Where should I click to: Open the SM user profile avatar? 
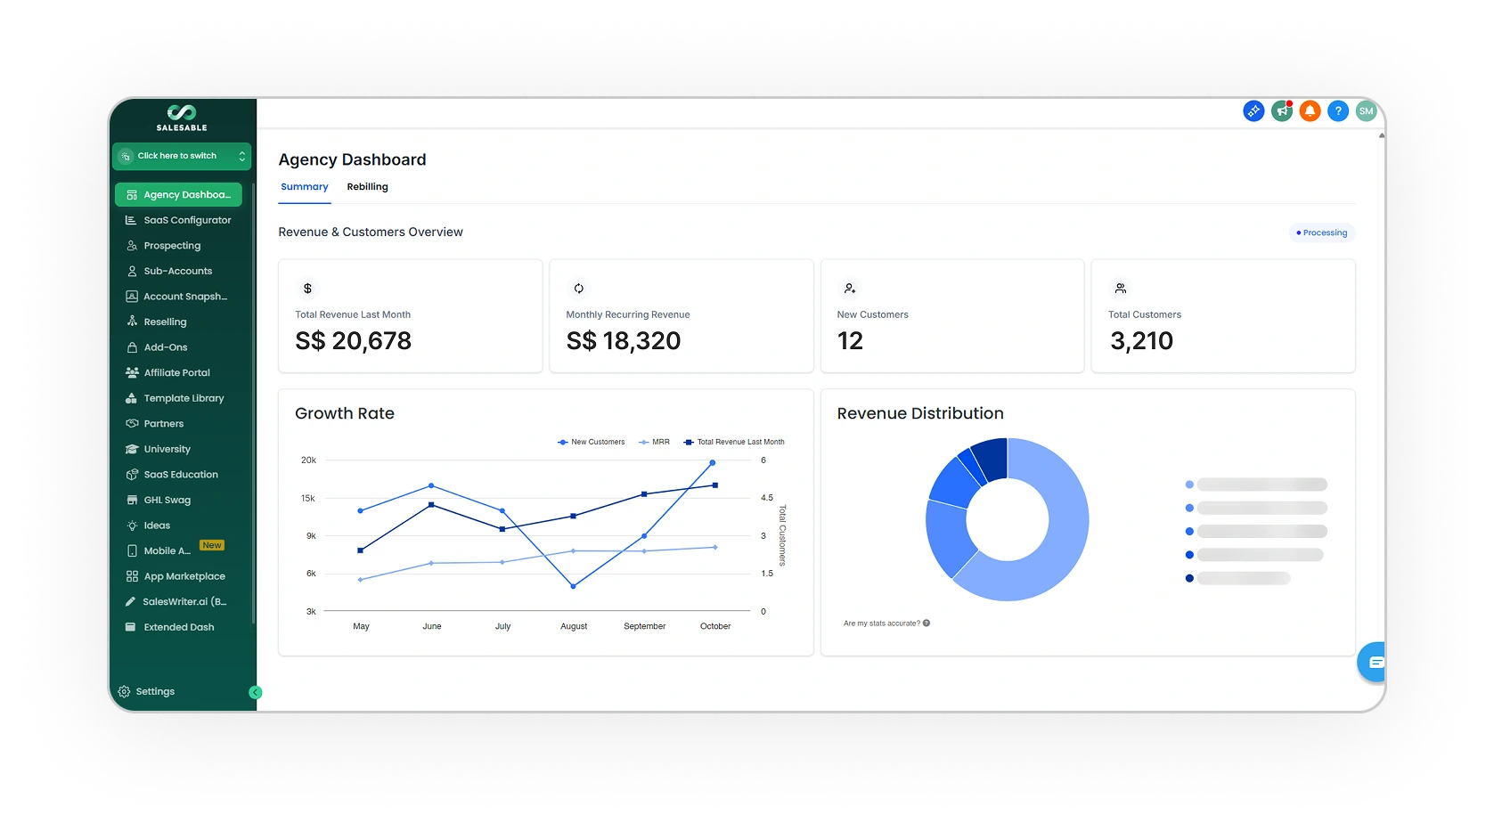click(1366, 111)
